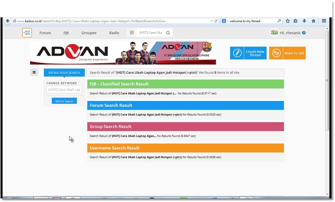Open the Google search engine selector
This screenshot has width=335, height=202.
[225, 21]
